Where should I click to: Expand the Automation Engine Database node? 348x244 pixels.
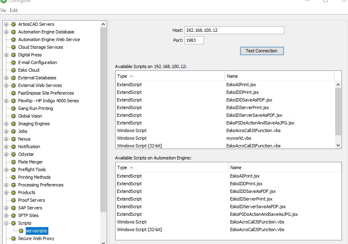click(x=6, y=32)
